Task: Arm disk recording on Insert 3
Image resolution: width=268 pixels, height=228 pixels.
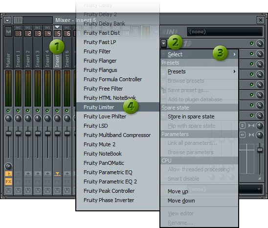Action: pyautogui.click(x=38, y=190)
